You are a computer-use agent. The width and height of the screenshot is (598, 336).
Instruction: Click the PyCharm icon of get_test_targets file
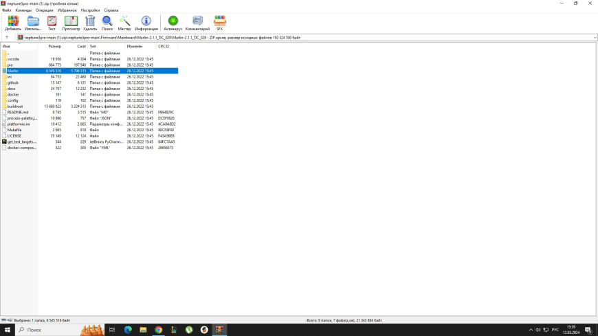tap(4, 142)
